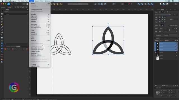Image resolution: width=179 pixels, height=100 pixels.
Task: Open the Arrange submenu
Action: click(40, 14)
